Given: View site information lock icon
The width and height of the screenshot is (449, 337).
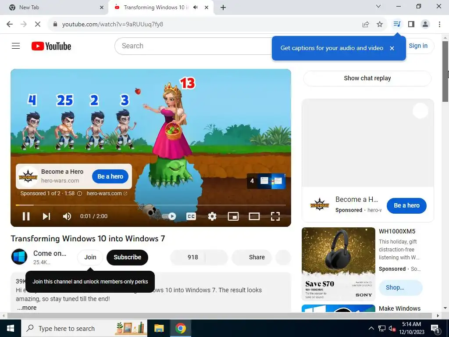Looking at the screenshot, I should (55, 25).
